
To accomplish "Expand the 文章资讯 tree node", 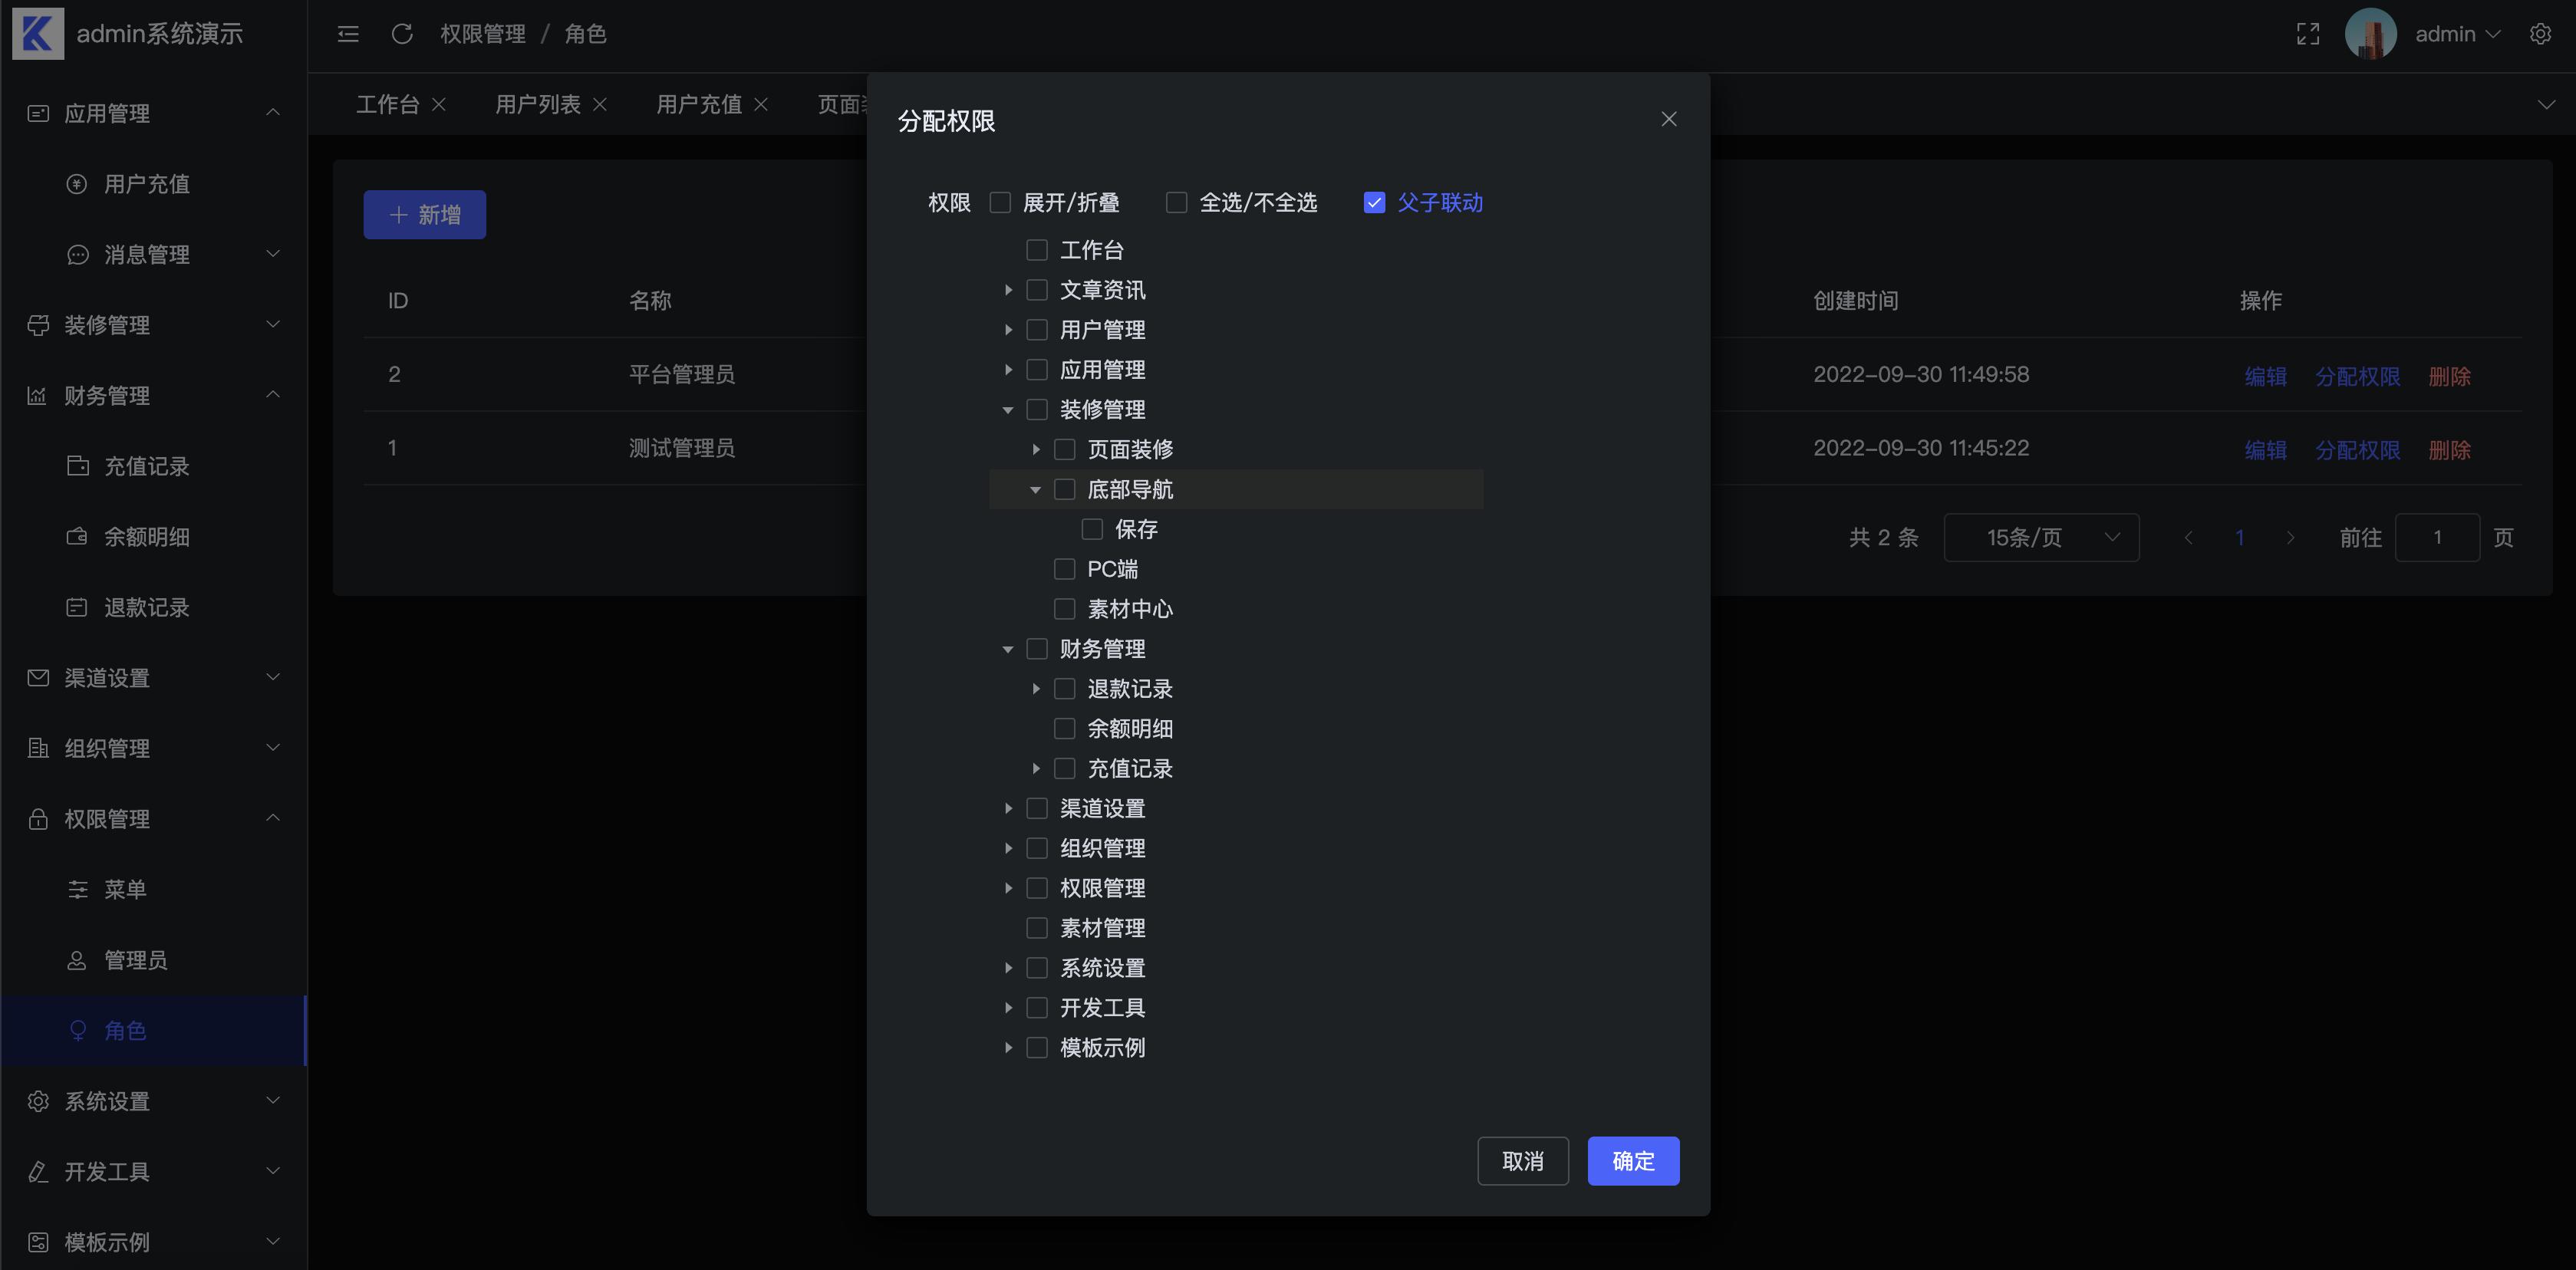I will (1008, 290).
